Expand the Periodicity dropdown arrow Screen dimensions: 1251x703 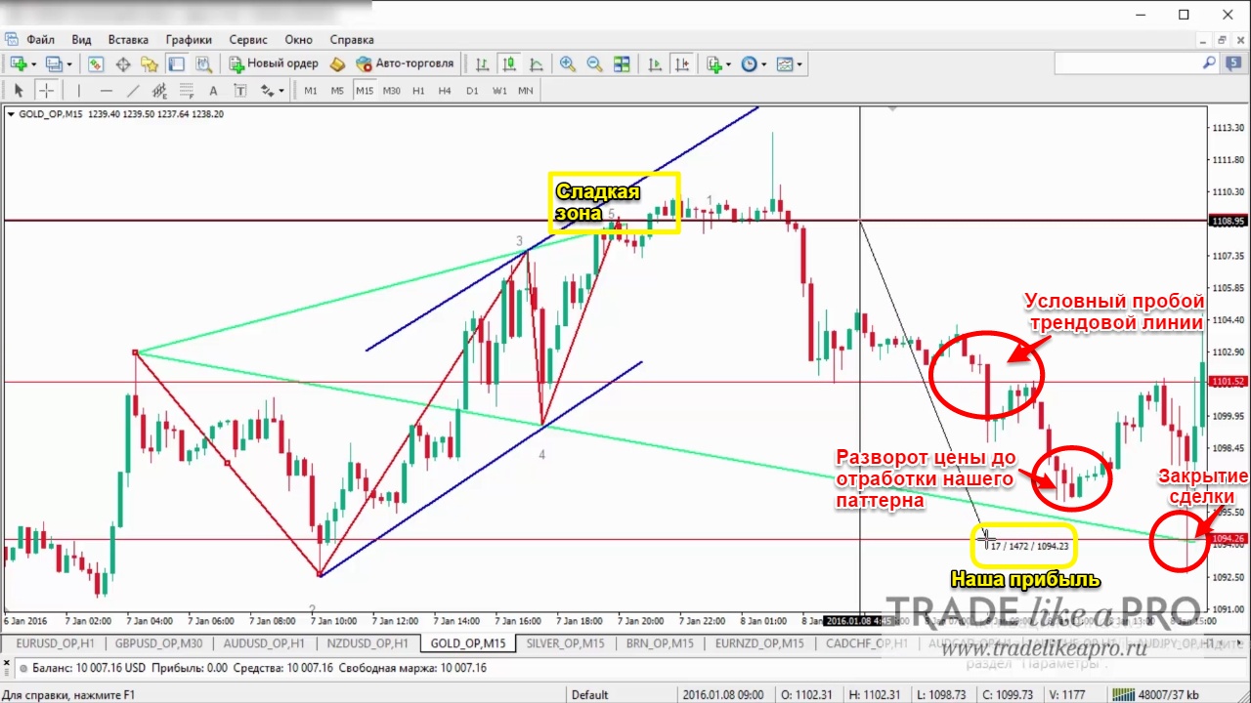click(x=763, y=64)
